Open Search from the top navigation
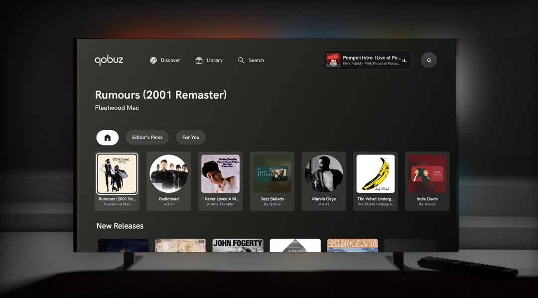This screenshot has width=538, height=298. 251,60
